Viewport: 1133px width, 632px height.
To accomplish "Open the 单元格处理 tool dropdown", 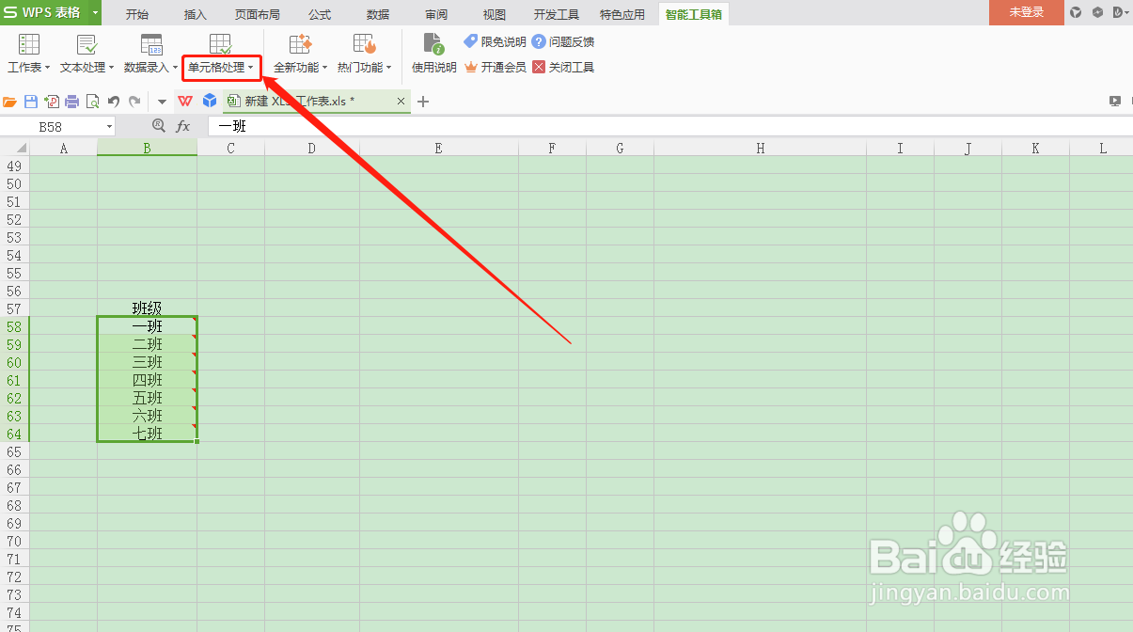I will [221, 55].
